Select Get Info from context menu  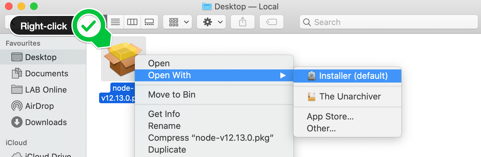pos(164,114)
